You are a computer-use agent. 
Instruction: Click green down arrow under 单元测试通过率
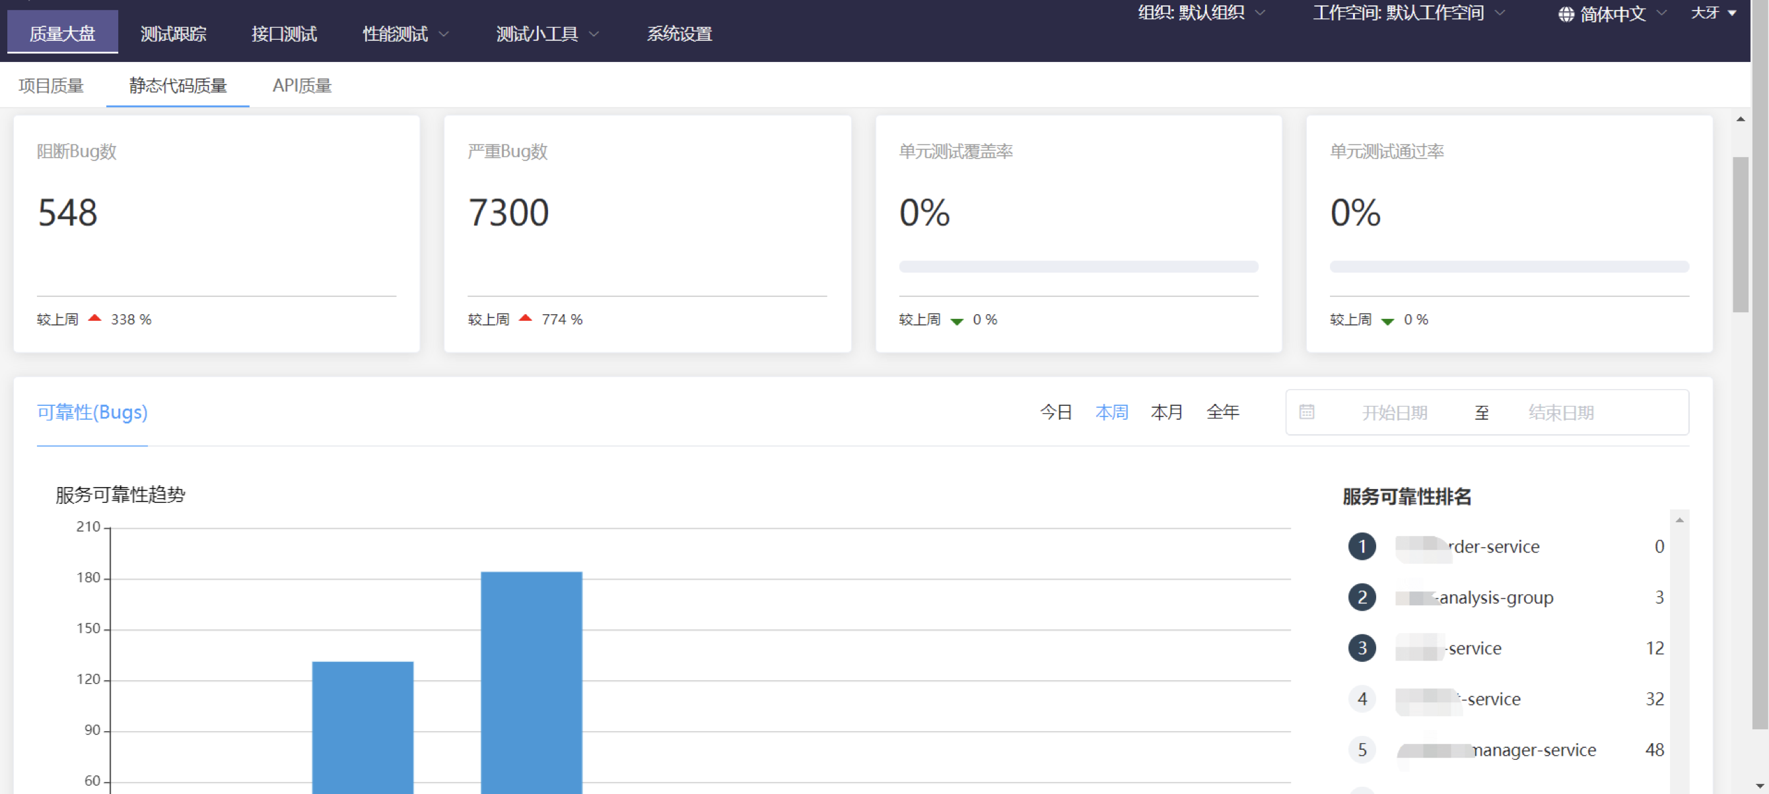pos(1387,321)
